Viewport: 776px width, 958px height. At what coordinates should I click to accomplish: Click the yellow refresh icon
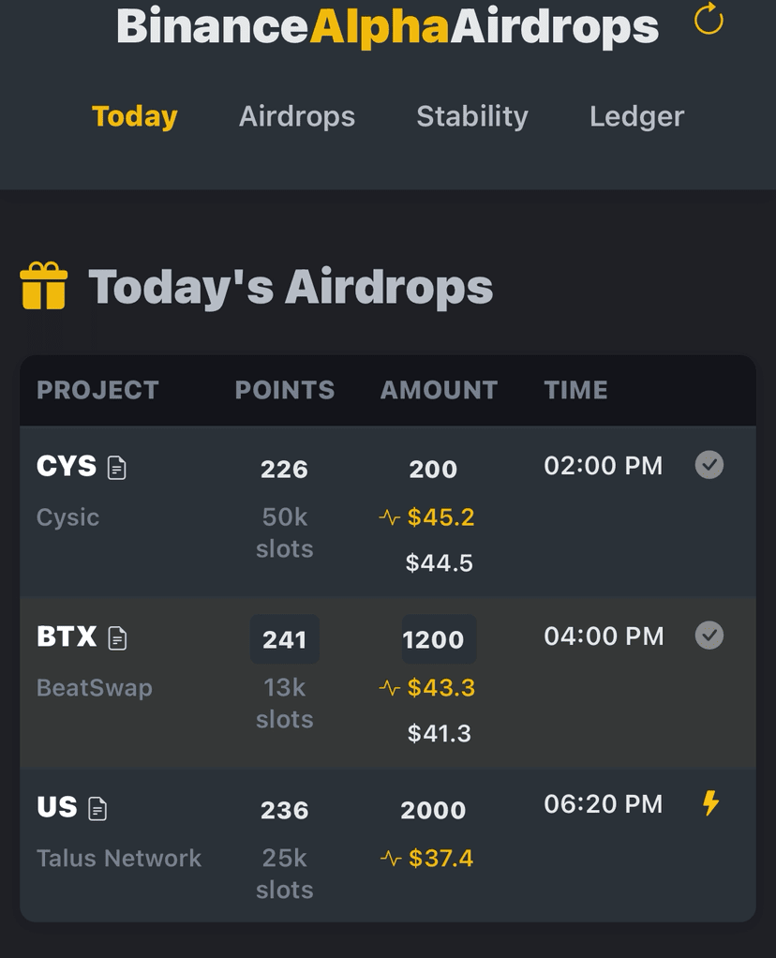(709, 19)
